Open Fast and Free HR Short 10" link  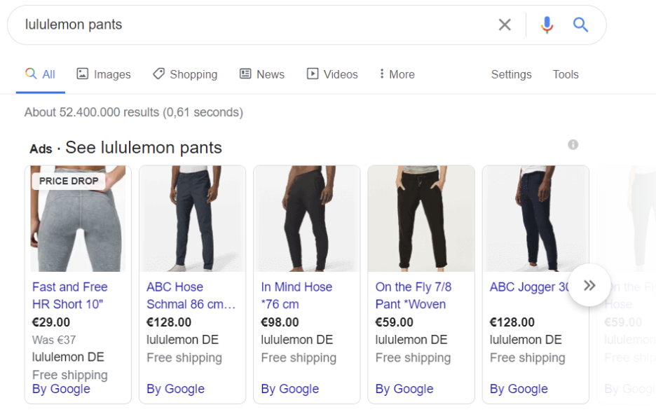70,295
